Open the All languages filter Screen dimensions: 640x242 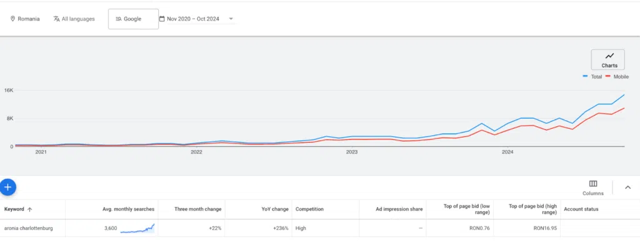tap(74, 19)
